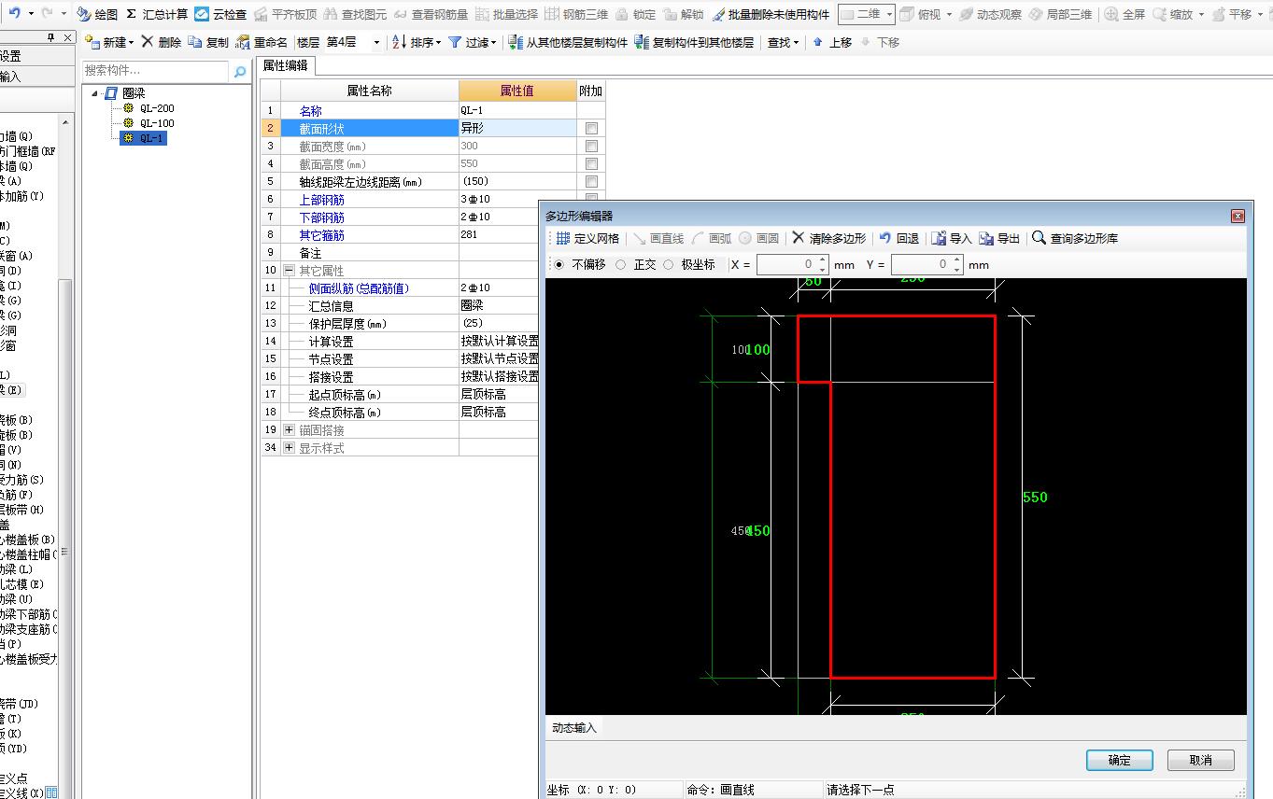Expand 显示样式 group
Image resolution: width=1273 pixels, height=799 pixels.
point(289,448)
